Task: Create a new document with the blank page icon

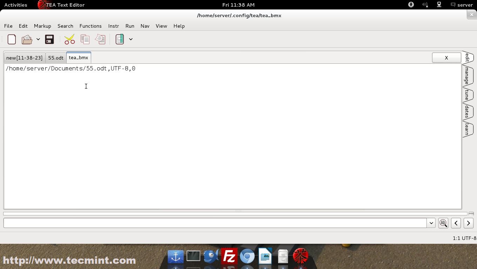Action: pos(12,39)
